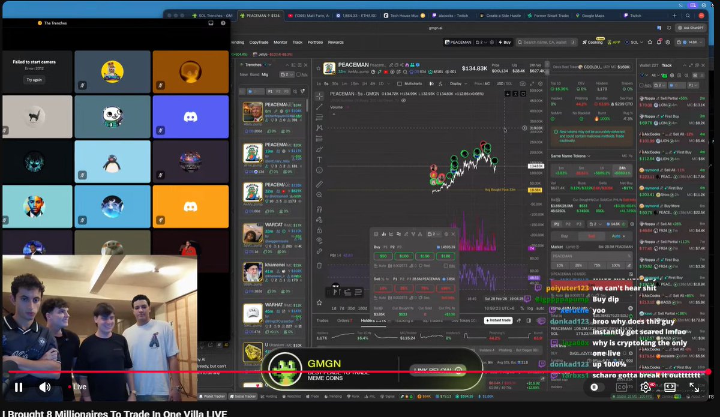Image resolution: width=720 pixels, height=417 pixels.
Task: Click the chart screenshot camera icon
Action: click(x=523, y=83)
